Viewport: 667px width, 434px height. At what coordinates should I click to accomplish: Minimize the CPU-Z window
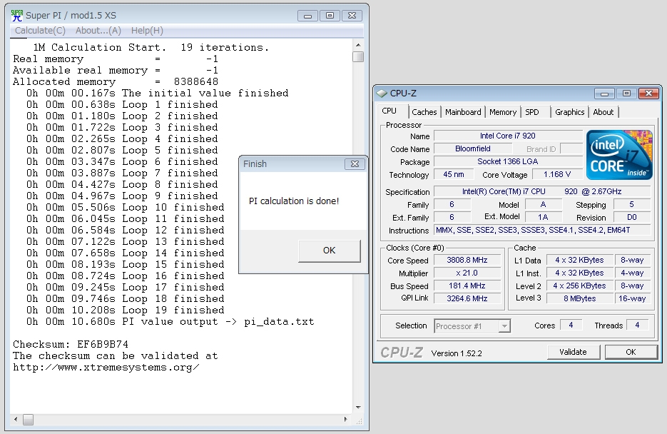click(x=605, y=94)
